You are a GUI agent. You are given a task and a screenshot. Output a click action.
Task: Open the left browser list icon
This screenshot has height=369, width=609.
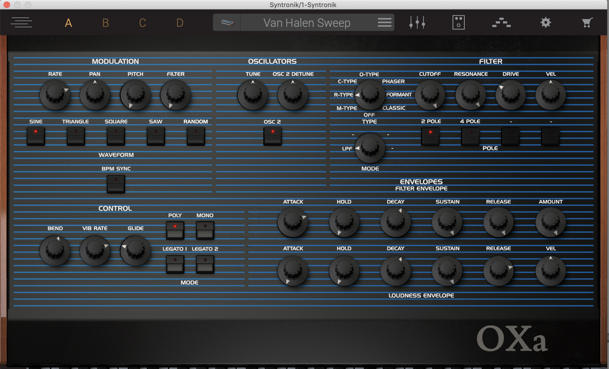click(x=21, y=22)
